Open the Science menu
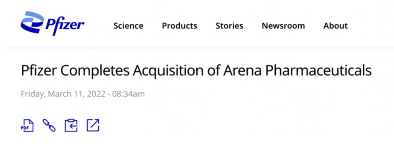The height and width of the screenshot is (149, 394). [128, 26]
